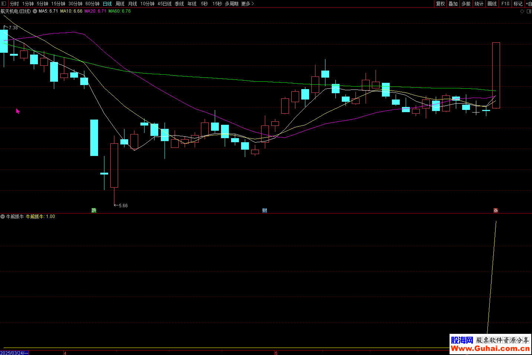Toggle the right side panel icon

click(529, 11)
